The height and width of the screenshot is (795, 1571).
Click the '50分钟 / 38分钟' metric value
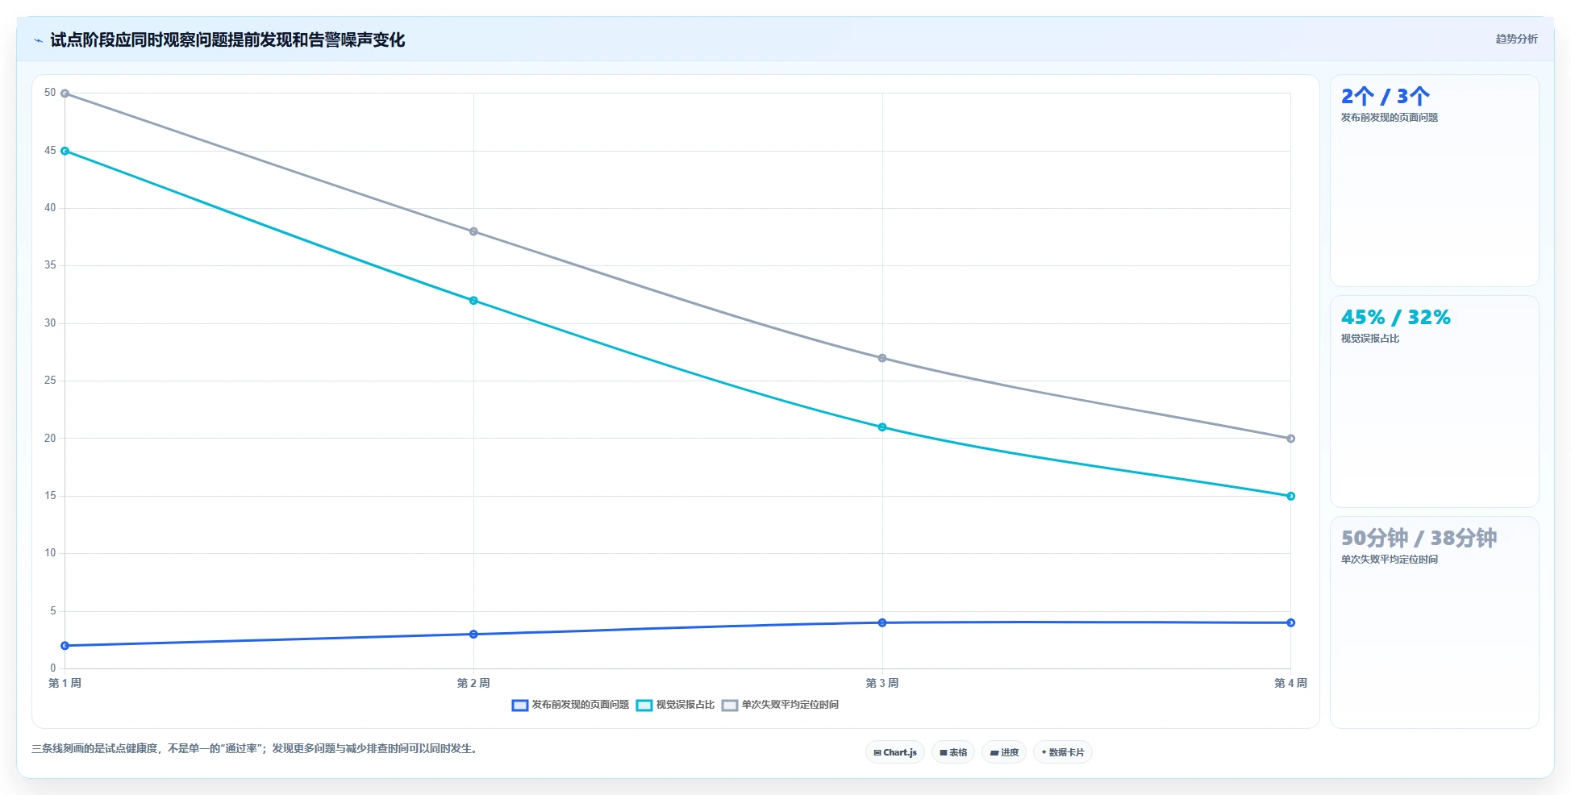1419,538
